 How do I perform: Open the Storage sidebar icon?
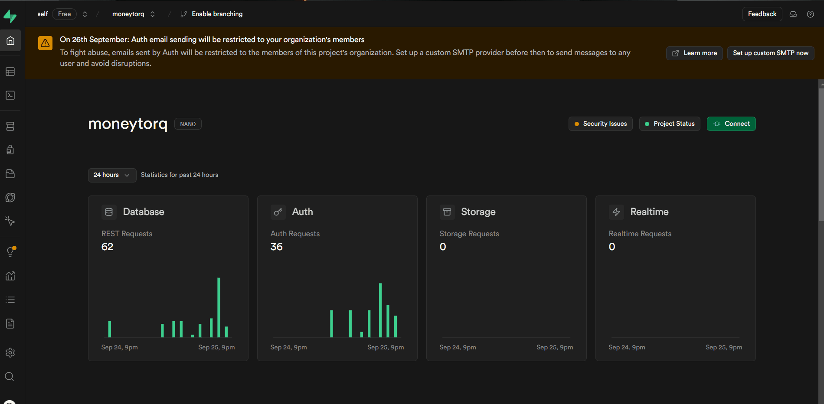[10, 174]
